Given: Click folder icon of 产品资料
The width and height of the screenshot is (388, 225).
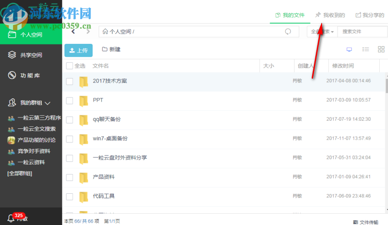Looking at the screenshot, I should 84,178.
